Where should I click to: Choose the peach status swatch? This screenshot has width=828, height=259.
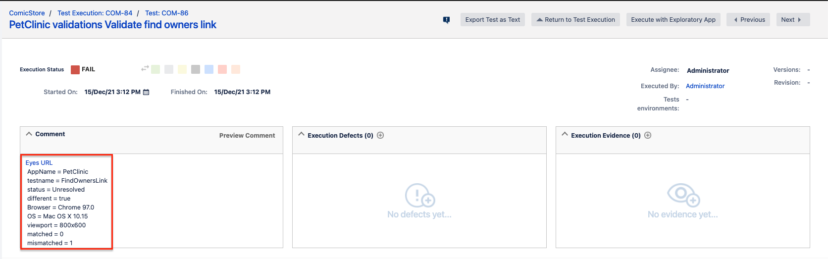[x=236, y=69]
